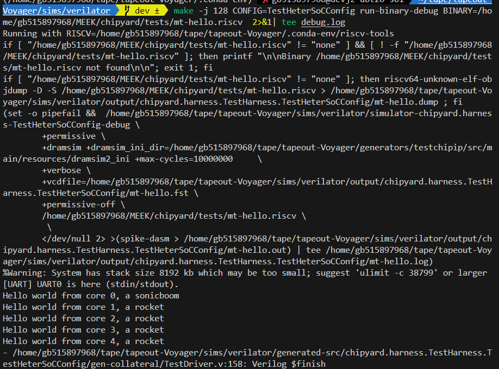Click 'Hello world from core 2, a rocket'
The width and height of the screenshot is (499, 369).
(83, 319)
